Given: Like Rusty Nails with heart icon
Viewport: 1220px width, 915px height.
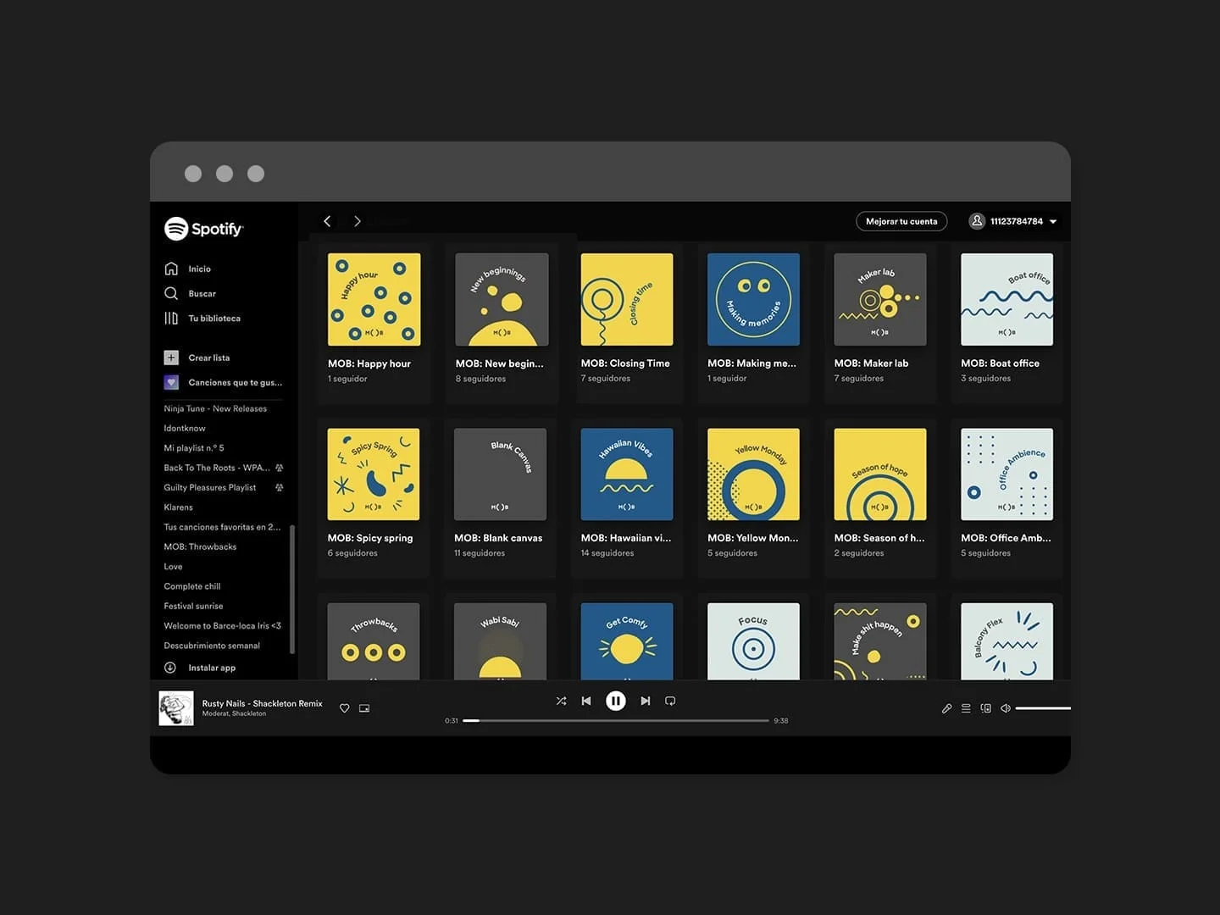Looking at the screenshot, I should point(345,708).
